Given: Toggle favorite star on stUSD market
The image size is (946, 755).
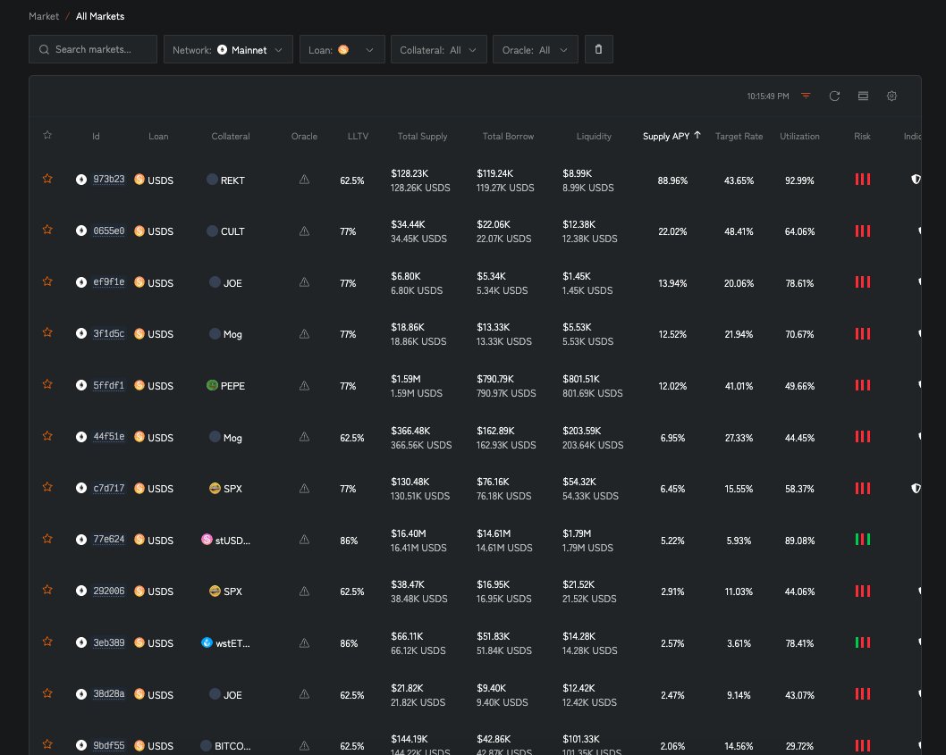Looking at the screenshot, I should [47, 540].
